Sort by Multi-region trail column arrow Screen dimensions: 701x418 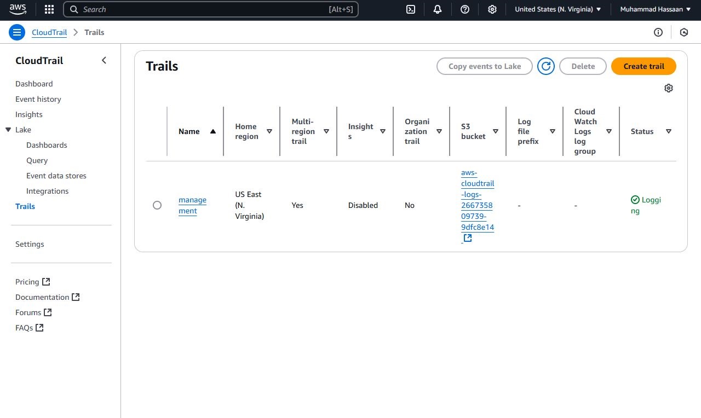click(x=326, y=131)
